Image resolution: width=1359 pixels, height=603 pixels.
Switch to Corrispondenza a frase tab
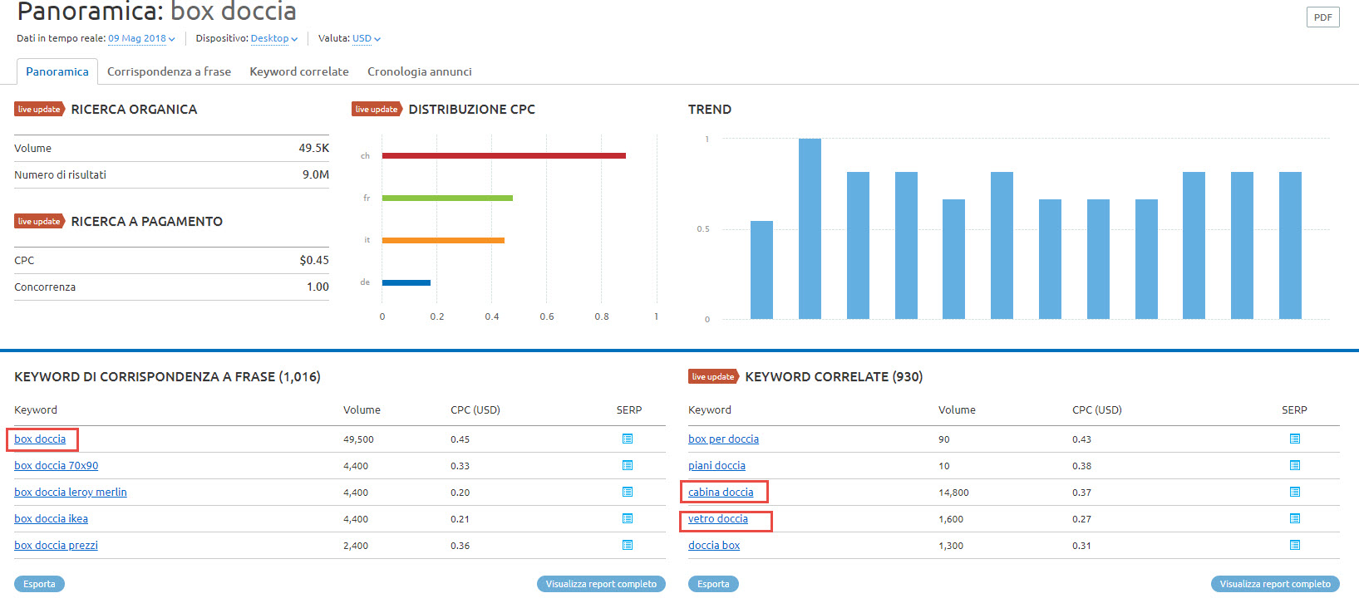coord(169,71)
